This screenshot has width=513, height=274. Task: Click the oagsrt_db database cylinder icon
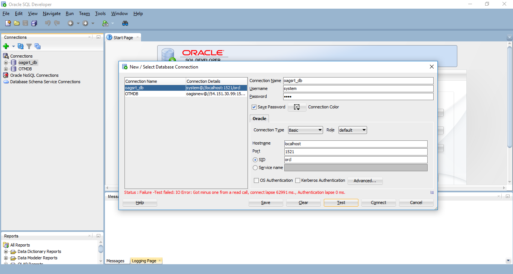coord(14,62)
